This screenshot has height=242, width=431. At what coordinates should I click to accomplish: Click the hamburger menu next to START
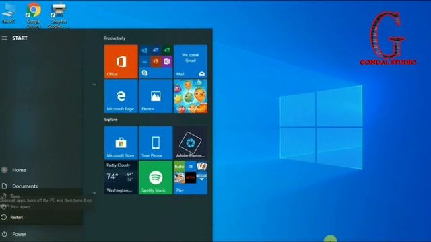[5, 38]
